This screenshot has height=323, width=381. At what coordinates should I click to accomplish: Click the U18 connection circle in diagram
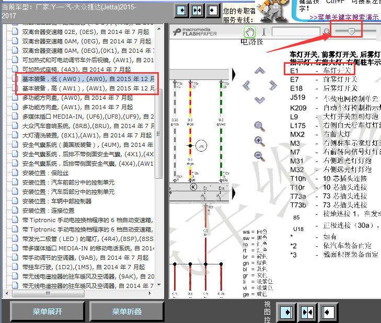201,146
